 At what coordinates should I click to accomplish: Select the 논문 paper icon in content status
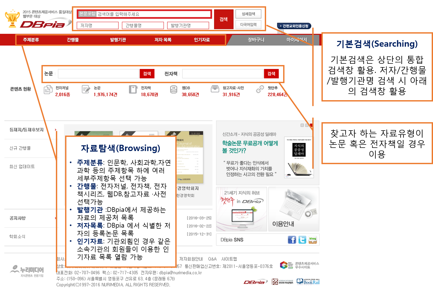pyautogui.click(x=86, y=89)
